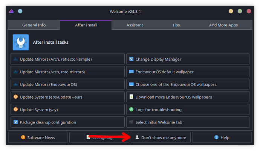Click the large wrench After install tasks icon
Screen dimensions: 260x151
point(21,42)
